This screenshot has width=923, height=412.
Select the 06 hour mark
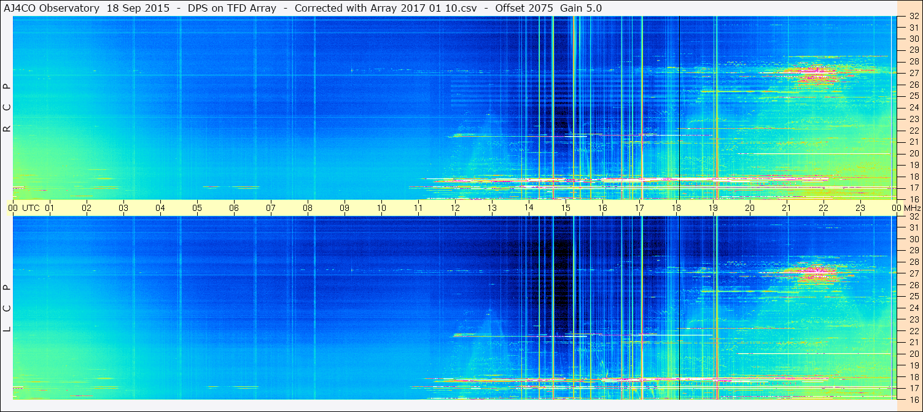pyautogui.click(x=234, y=208)
